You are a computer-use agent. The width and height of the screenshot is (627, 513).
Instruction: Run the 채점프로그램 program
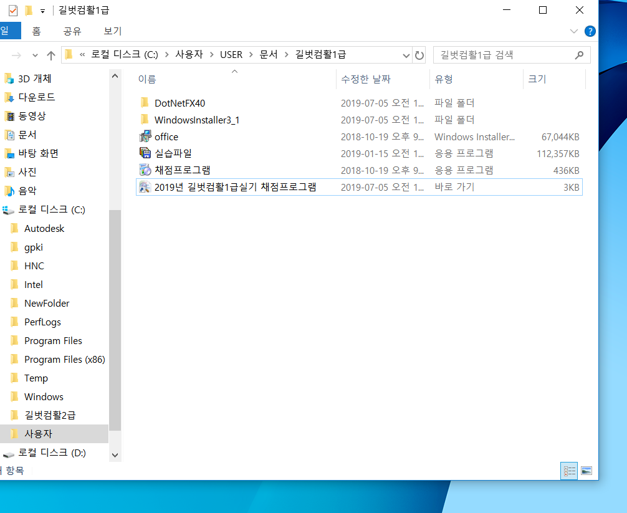click(x=179, y=170)
